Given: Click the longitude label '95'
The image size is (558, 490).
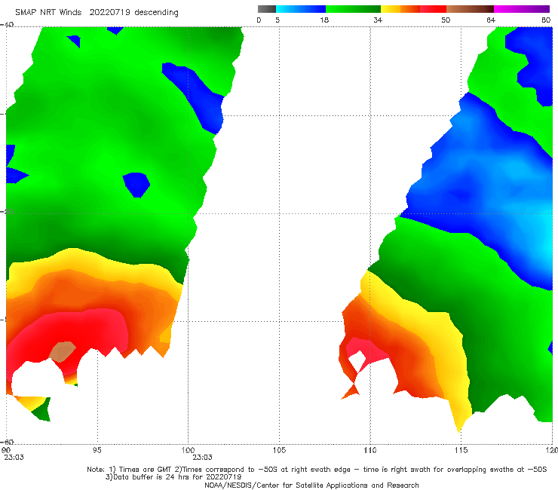Looking at the screenshot, I should coord(97,451).
